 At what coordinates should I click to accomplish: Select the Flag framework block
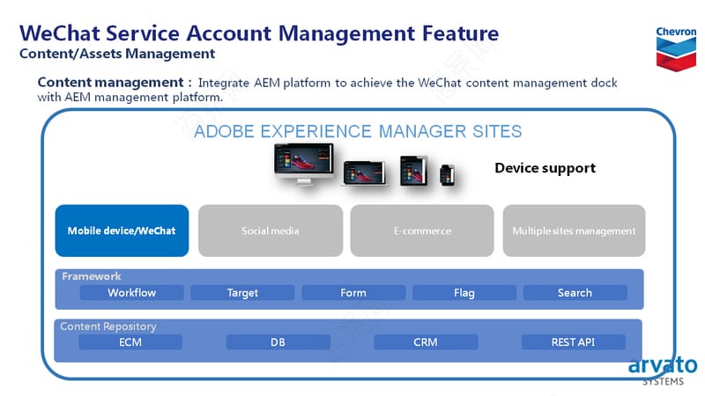(464, 293)
